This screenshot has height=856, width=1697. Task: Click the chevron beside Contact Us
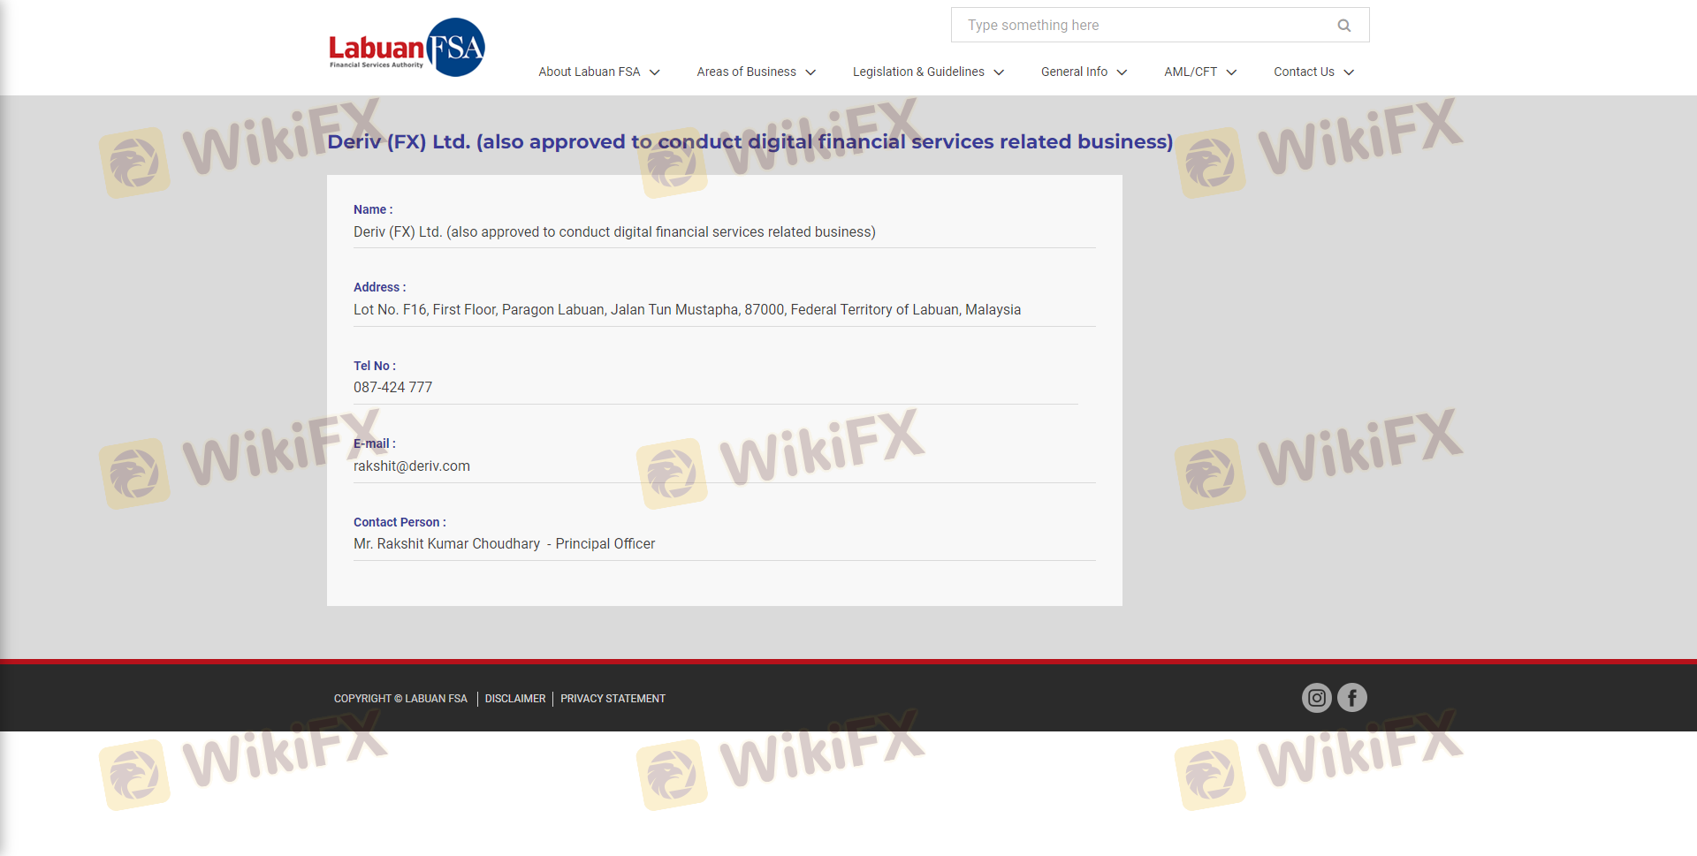click(x=1349, y=72)
